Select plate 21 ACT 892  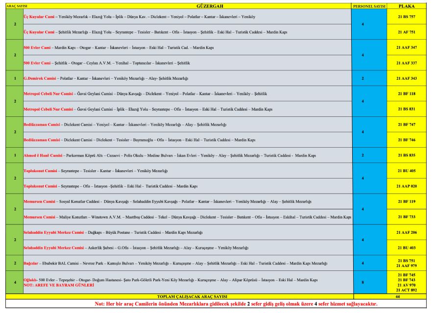pos(406,290)
